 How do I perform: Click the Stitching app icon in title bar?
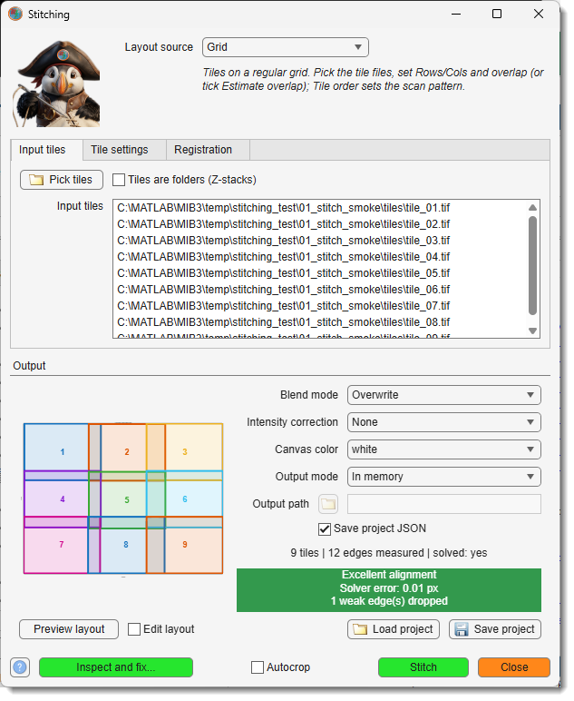point(15,15)
